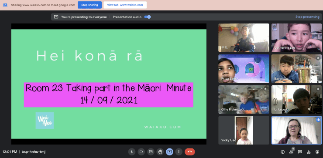Select Vicky Cao's video tile
323x158 pixels.
click(244, 130)
